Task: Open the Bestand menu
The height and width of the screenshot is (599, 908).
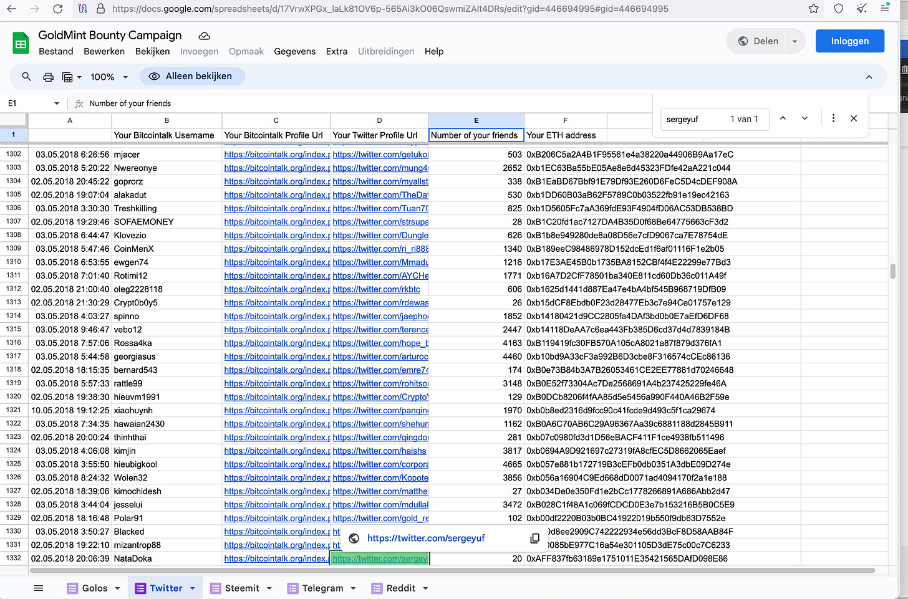Action: pos(56,52)
